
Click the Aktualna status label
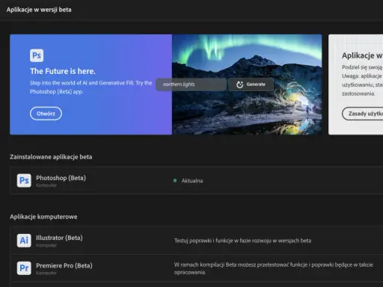(192, 181)
